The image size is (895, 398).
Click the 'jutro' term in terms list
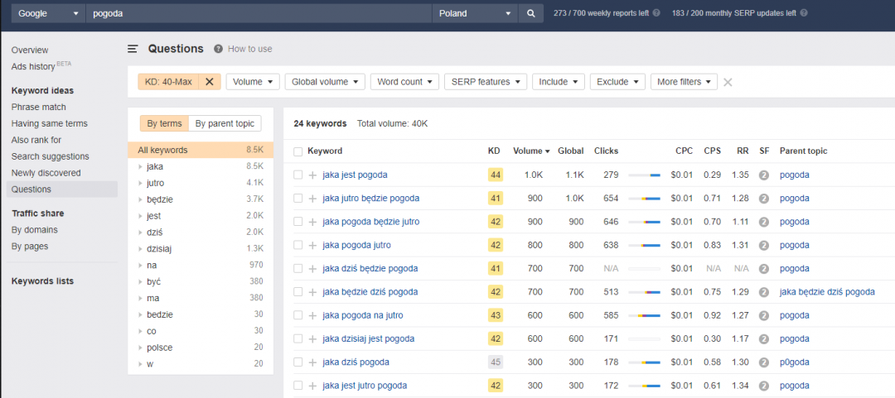[155, 183]
